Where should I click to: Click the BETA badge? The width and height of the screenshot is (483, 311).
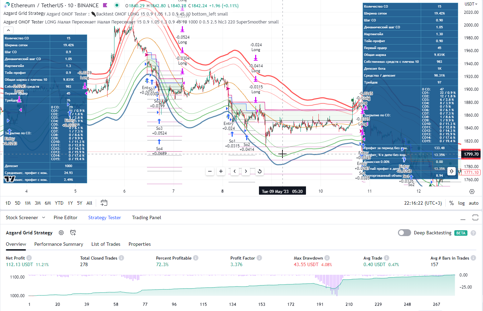point(461,233)
